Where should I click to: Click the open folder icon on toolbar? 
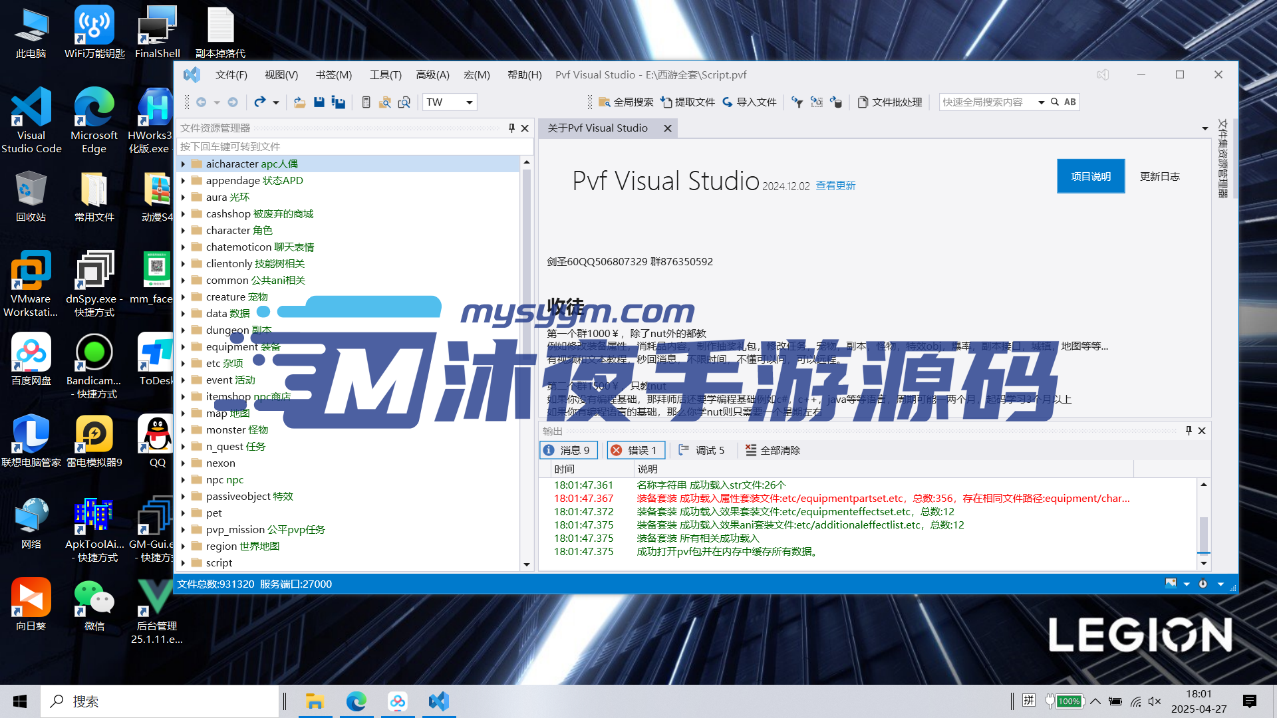[299, 102]
